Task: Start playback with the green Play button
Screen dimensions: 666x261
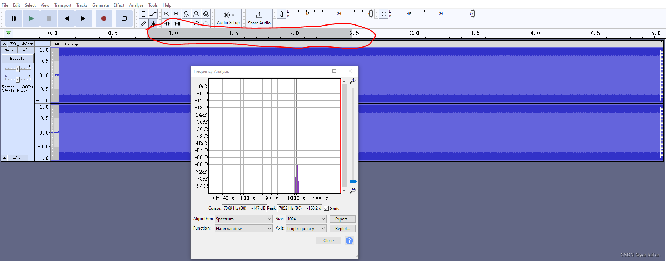Action: tap(31, 19)
